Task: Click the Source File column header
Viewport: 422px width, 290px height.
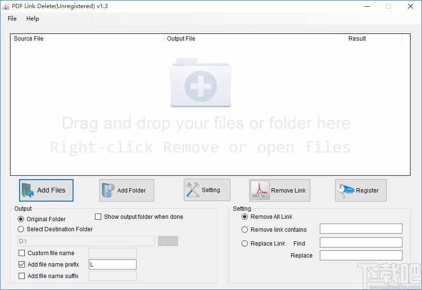Action: click(x=87, y=39)
